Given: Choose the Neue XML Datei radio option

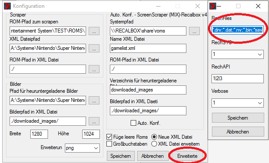Looking at the screenshot, I should click(154, 137).
